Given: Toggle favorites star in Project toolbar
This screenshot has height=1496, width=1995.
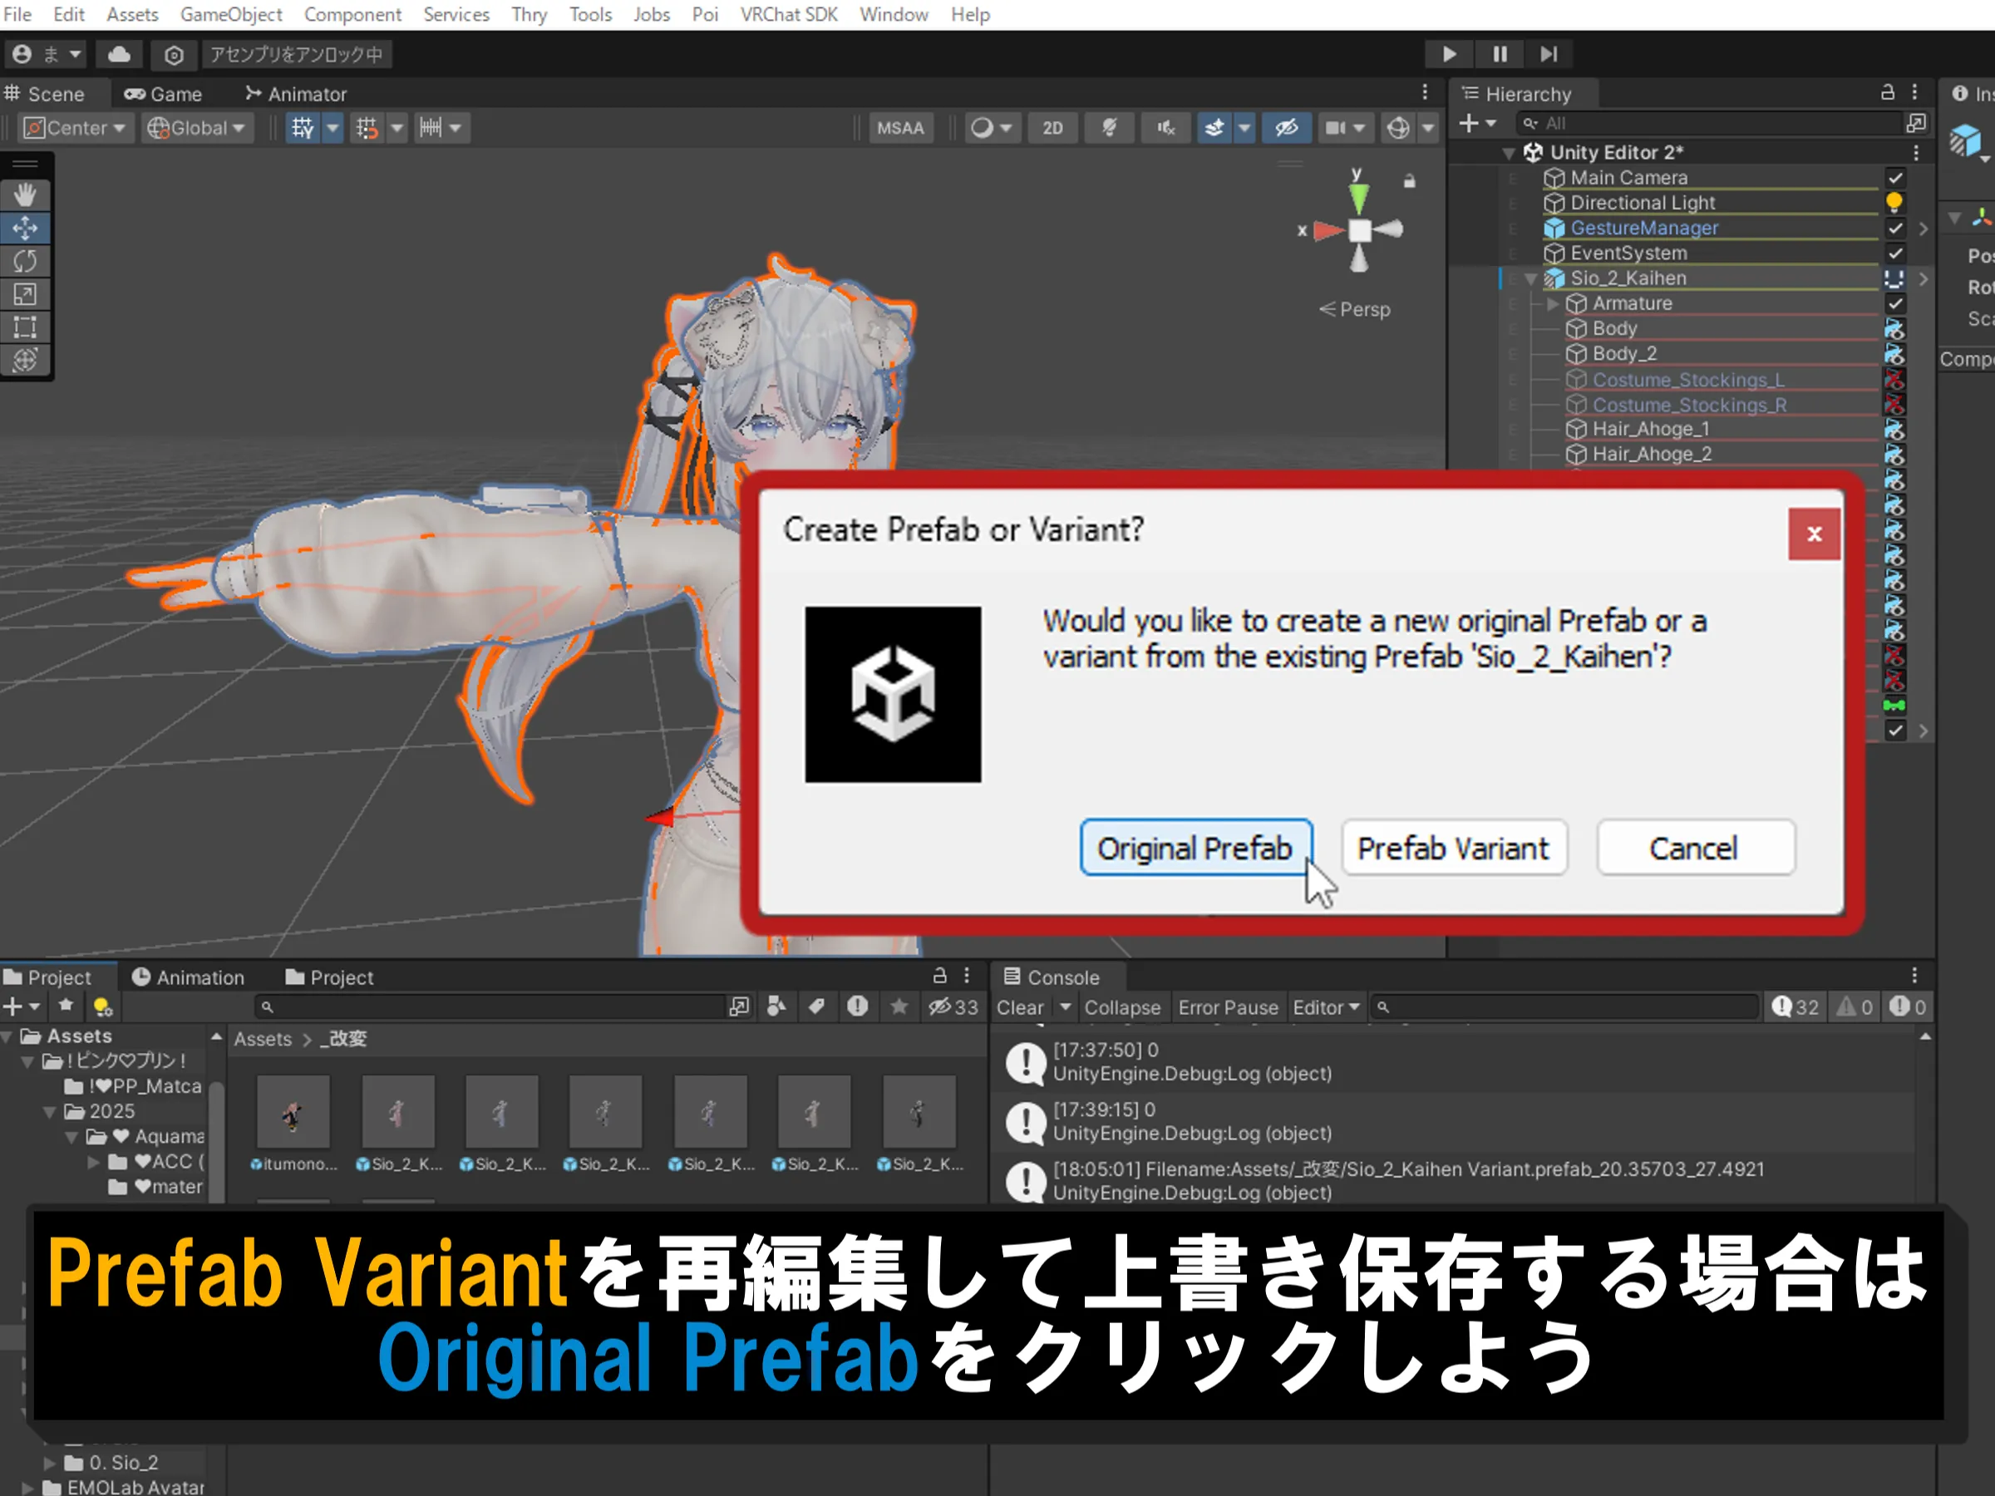Looking at the screenshot, I should (x=899, y=1006).
